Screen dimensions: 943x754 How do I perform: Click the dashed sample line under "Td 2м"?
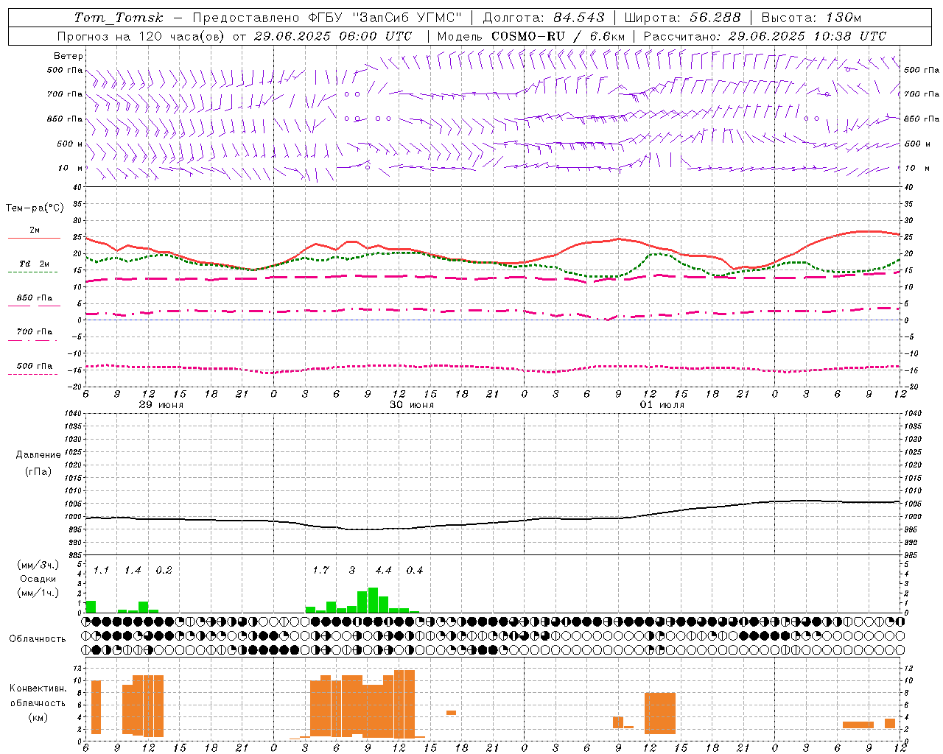(x=33, y=272)
